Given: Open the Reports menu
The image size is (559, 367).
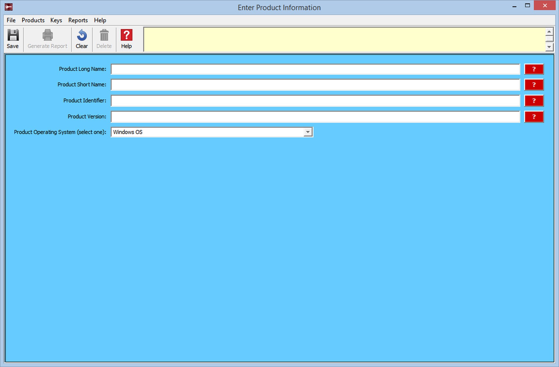Looking at the screenshot, I should point(78,20).
